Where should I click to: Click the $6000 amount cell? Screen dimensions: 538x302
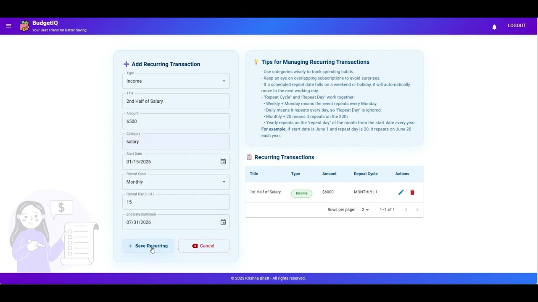[x=328, y=192]
